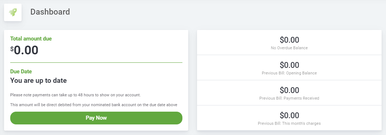Open the Previous Bill Opening Balance row
The height and width of the screenshot is (135, 386).
(x=289, y=67)
